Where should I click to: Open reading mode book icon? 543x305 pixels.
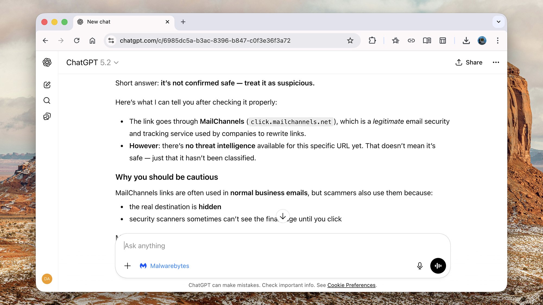click(427, 41)
